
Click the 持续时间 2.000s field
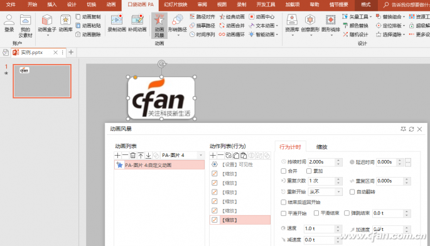pos(321,162)
